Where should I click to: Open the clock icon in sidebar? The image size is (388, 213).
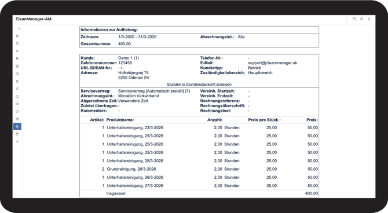[17, 111]
